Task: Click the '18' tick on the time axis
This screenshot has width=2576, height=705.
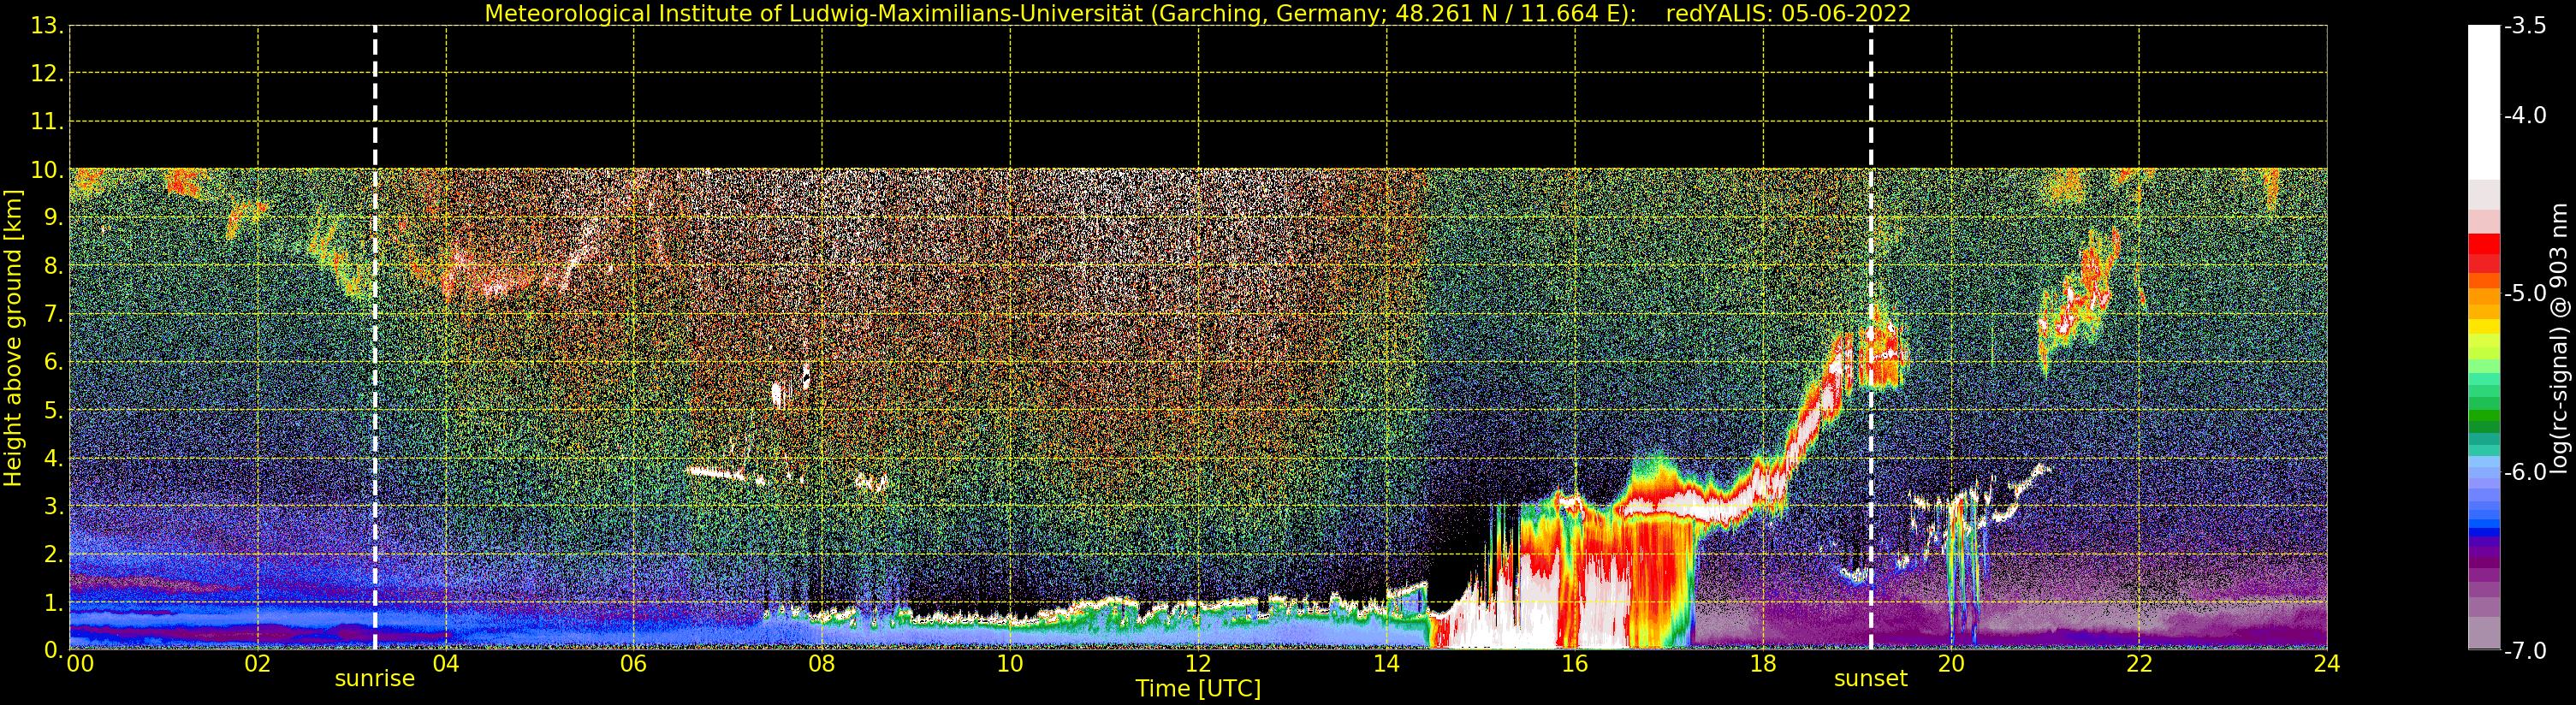Action: [1763, 664]
